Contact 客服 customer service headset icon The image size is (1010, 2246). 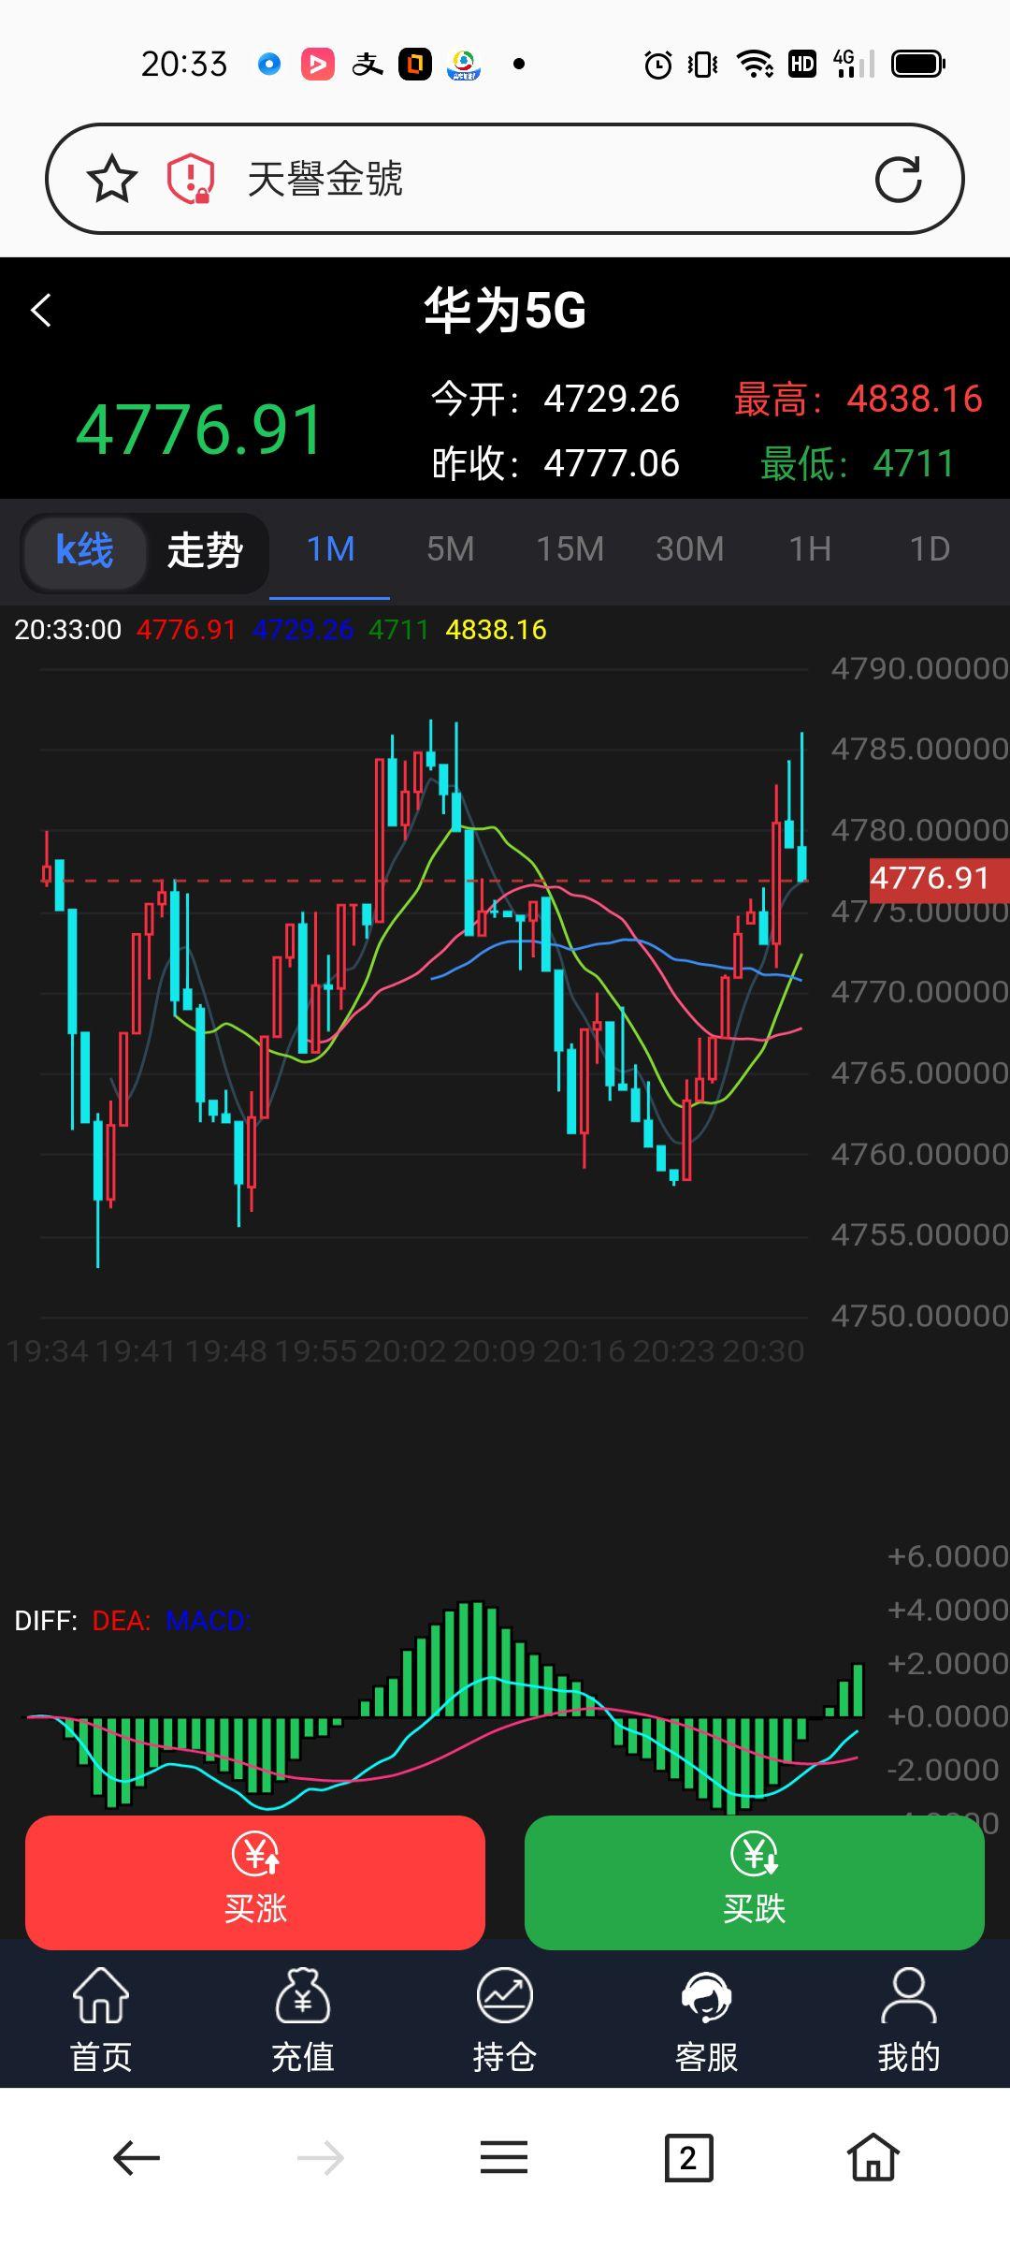[707, 2020]
